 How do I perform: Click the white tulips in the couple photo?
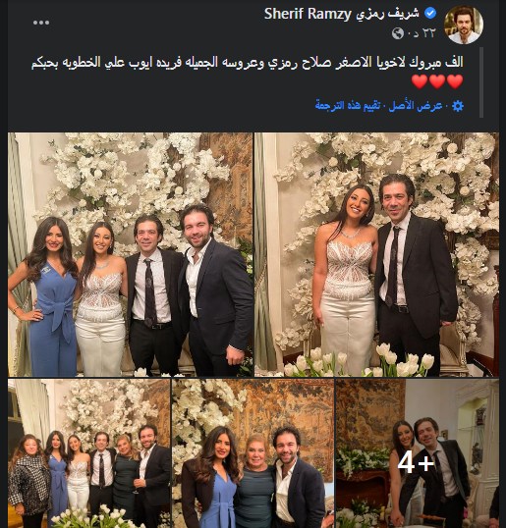point(359,363)
